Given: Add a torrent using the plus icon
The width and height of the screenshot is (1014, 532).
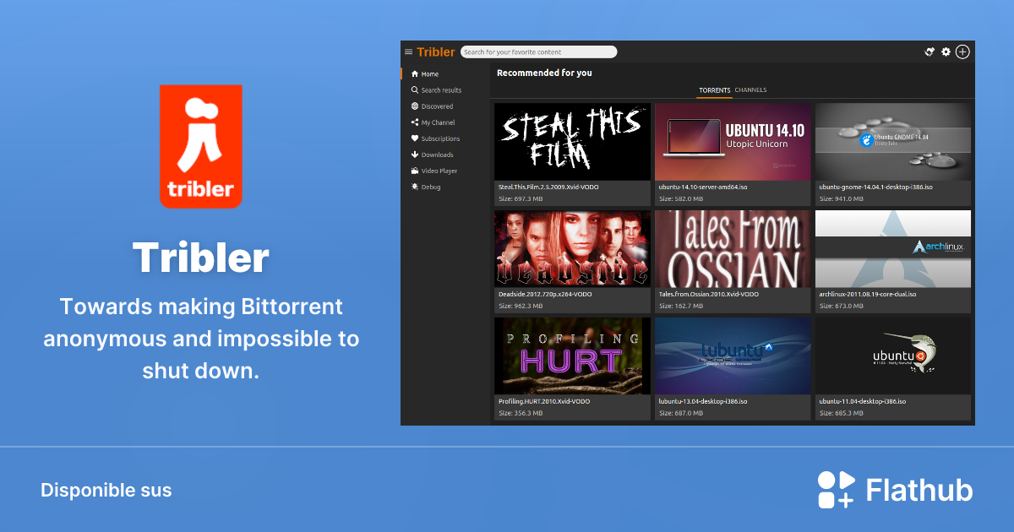Looking at the screenshot, I should (x=962, y=52).
